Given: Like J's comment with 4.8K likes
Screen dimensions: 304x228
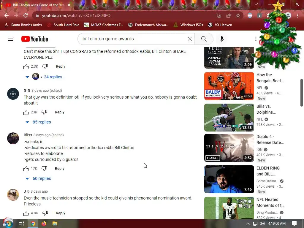Looking at the screenshot, I should click(x=26, y=213).
